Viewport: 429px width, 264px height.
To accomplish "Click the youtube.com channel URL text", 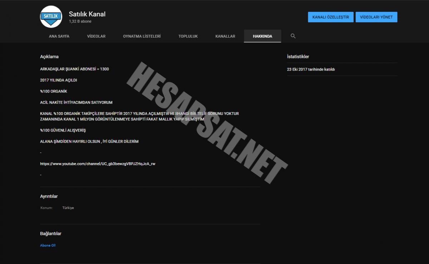I will [x=98, y=164].
